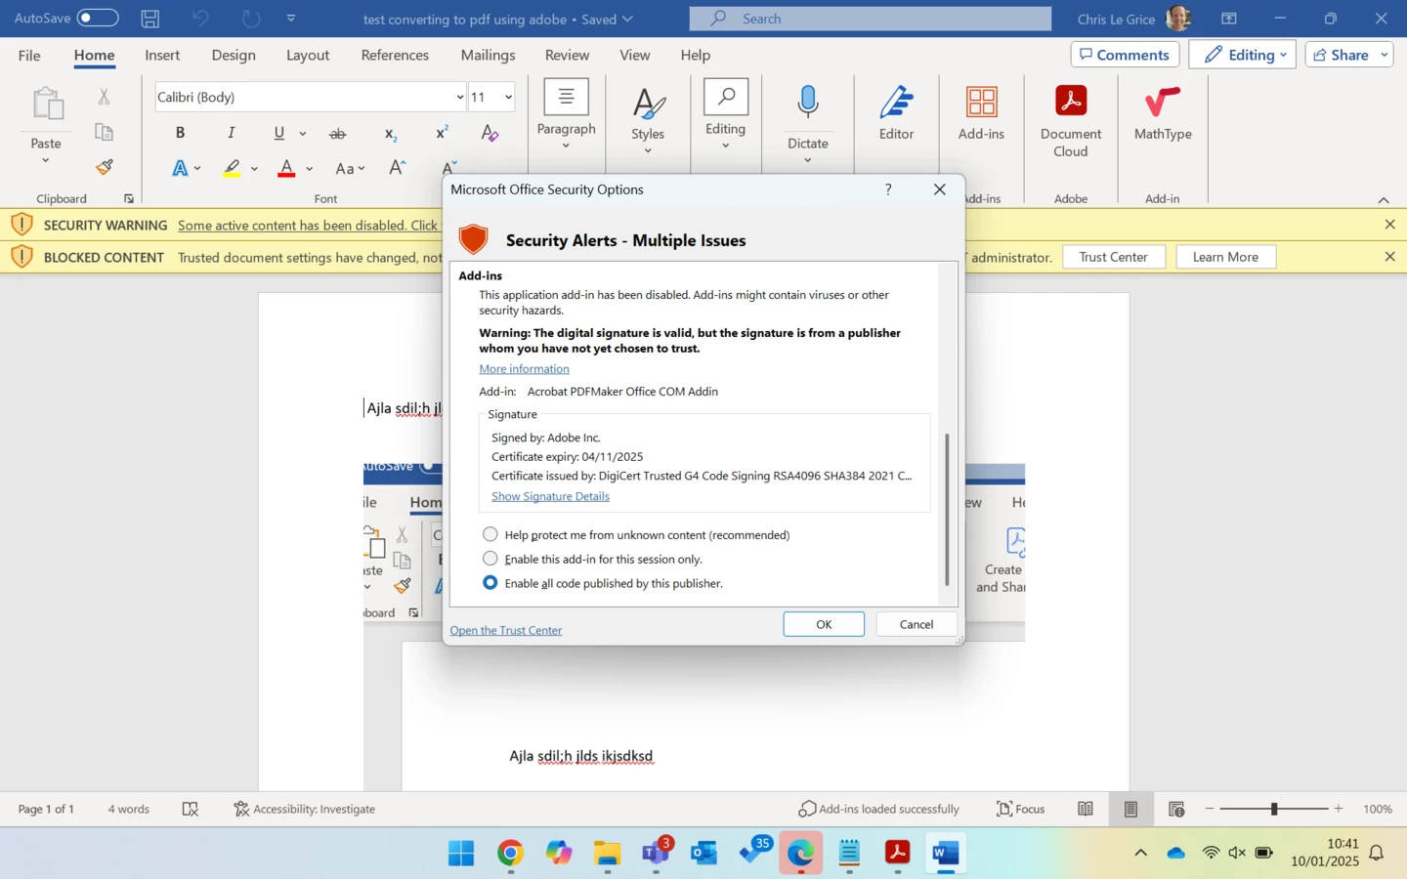
Task: Open File Explorer from taskbar
Action: pos(607,854)
